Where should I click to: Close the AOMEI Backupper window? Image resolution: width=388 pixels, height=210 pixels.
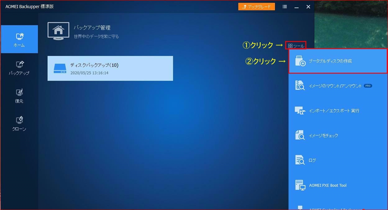(308, 7)
